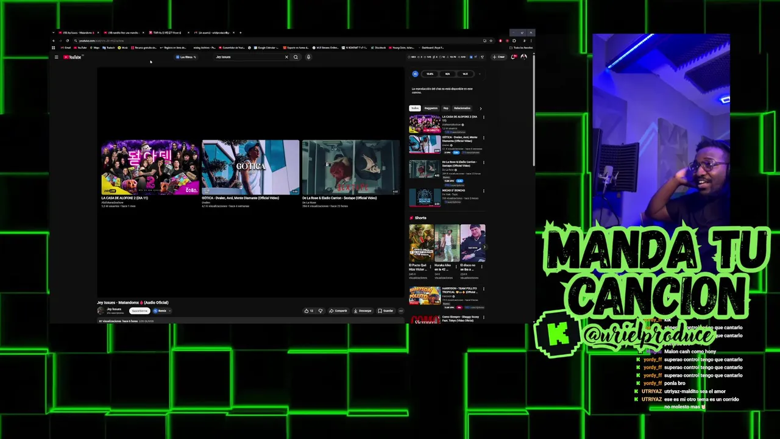Open the account avatar menu
This screenshot has height=439, width=780.
click(x=523, y=57)
